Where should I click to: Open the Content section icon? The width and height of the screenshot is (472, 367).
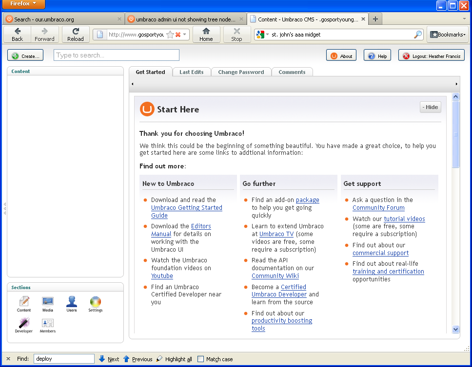click(23, 303)
